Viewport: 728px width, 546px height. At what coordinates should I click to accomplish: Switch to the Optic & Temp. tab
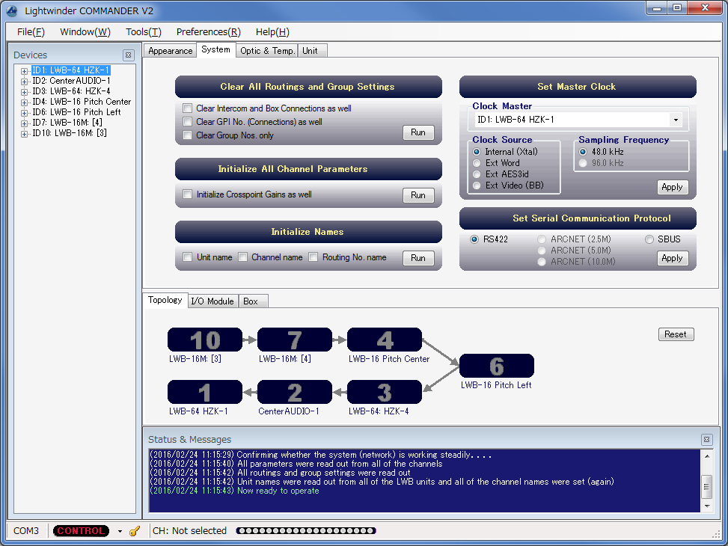[x=267, y=51]
